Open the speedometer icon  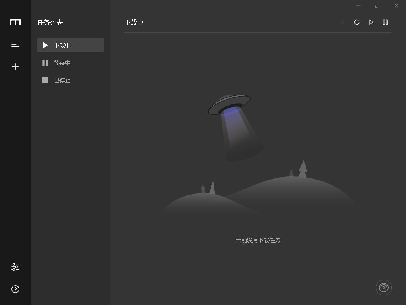[384, 288]
